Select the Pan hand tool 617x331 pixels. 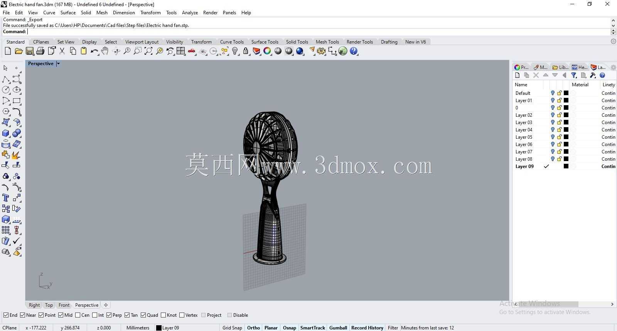pyautogui.click(x=105, y=51)
